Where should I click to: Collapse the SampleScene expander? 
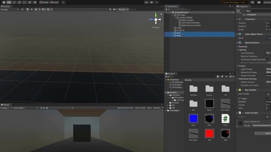pos(170,12)
